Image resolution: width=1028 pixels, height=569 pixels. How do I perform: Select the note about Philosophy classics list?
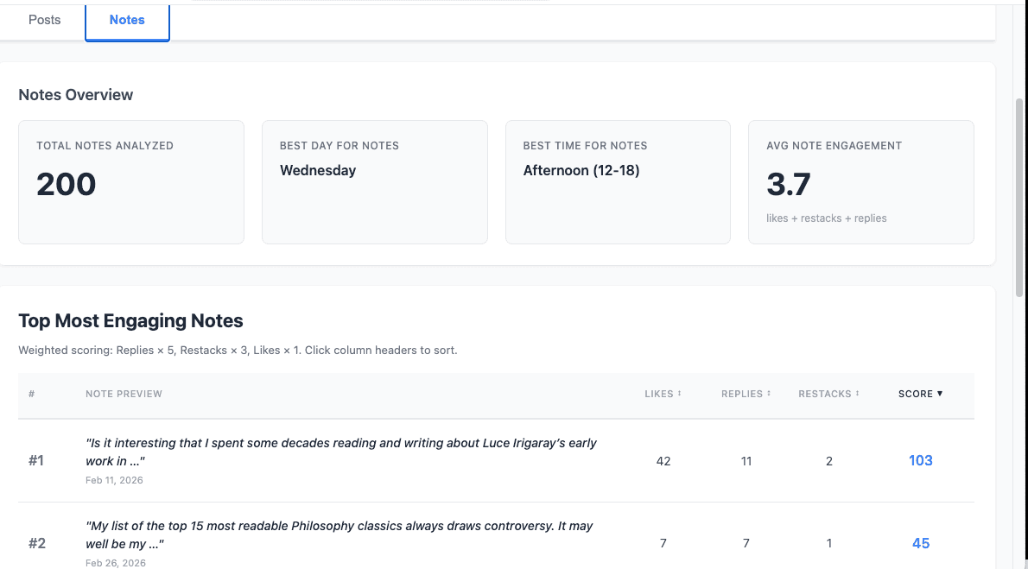340,534
